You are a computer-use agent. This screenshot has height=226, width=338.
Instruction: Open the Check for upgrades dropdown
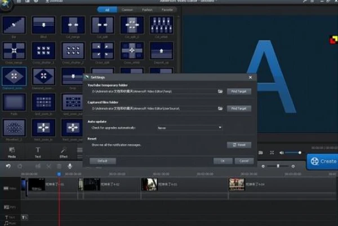[x=189, y=128]
